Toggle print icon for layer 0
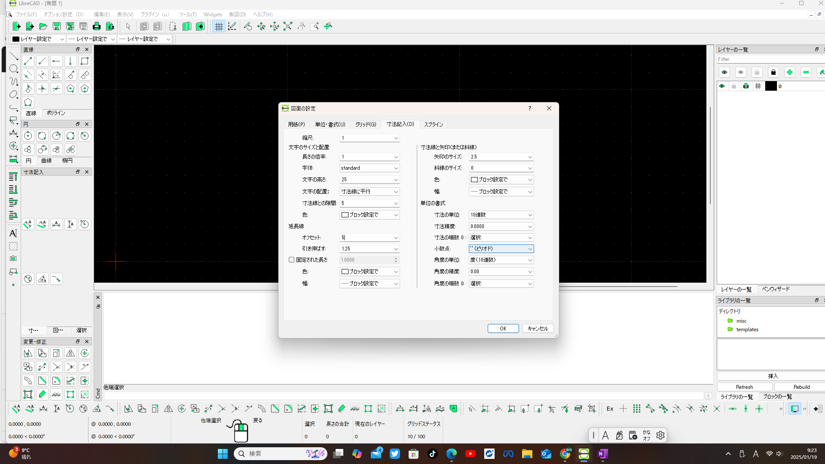This screenshot has height=464, width=825. pyautogui.click(x=746, y=86)
